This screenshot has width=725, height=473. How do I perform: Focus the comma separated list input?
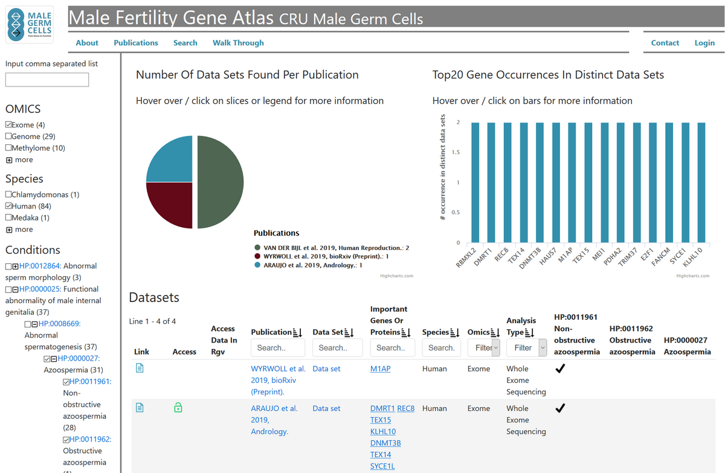point(47,80)
